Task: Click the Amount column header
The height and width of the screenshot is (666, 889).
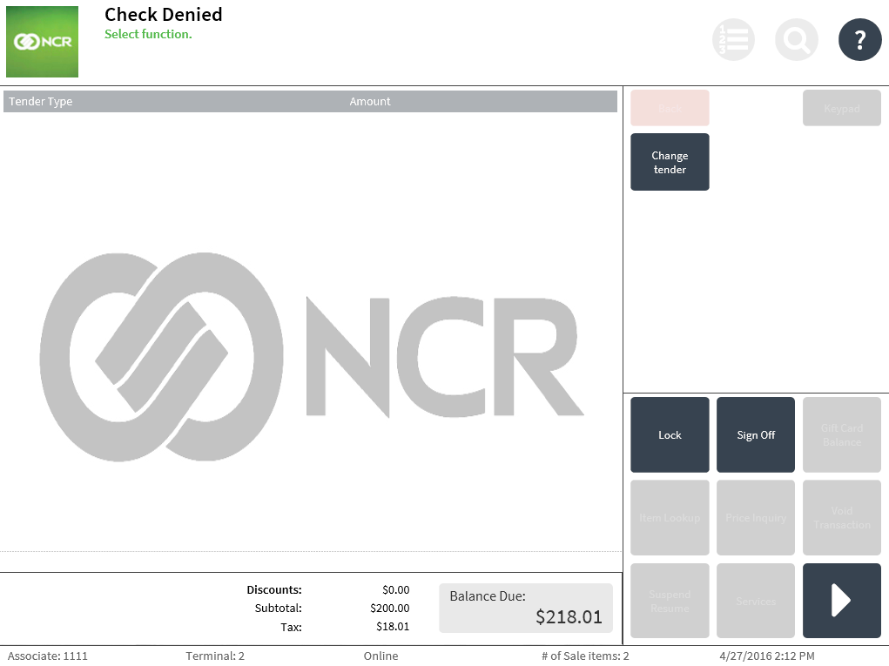Action: (370, 102)
